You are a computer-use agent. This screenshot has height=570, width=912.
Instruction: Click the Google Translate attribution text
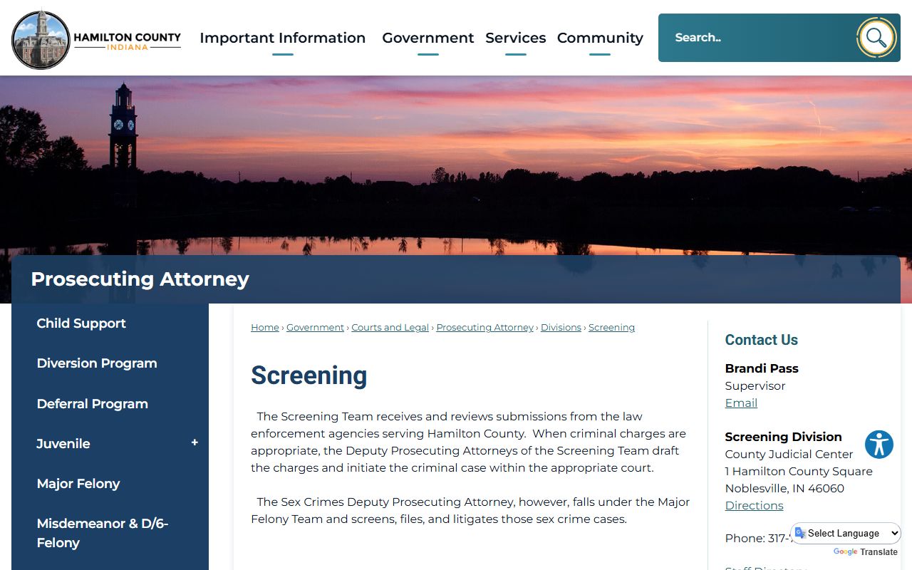click(866, 552)
